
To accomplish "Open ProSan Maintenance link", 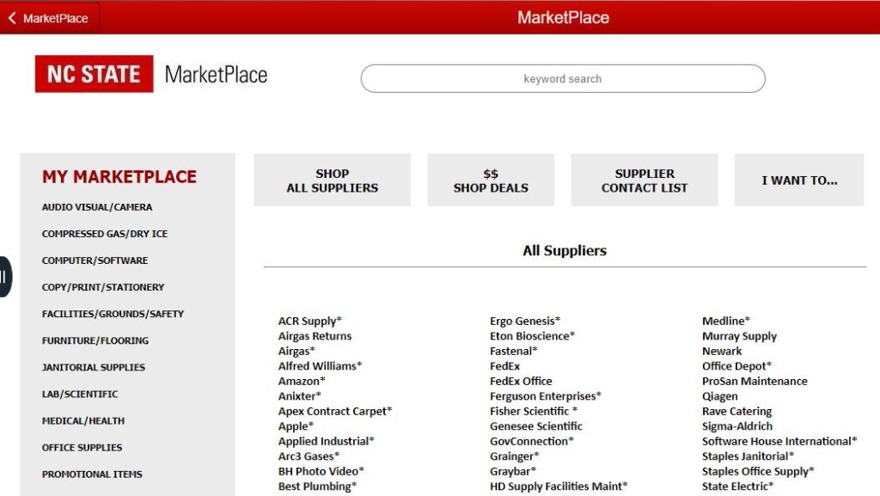I will pos(755,381).
